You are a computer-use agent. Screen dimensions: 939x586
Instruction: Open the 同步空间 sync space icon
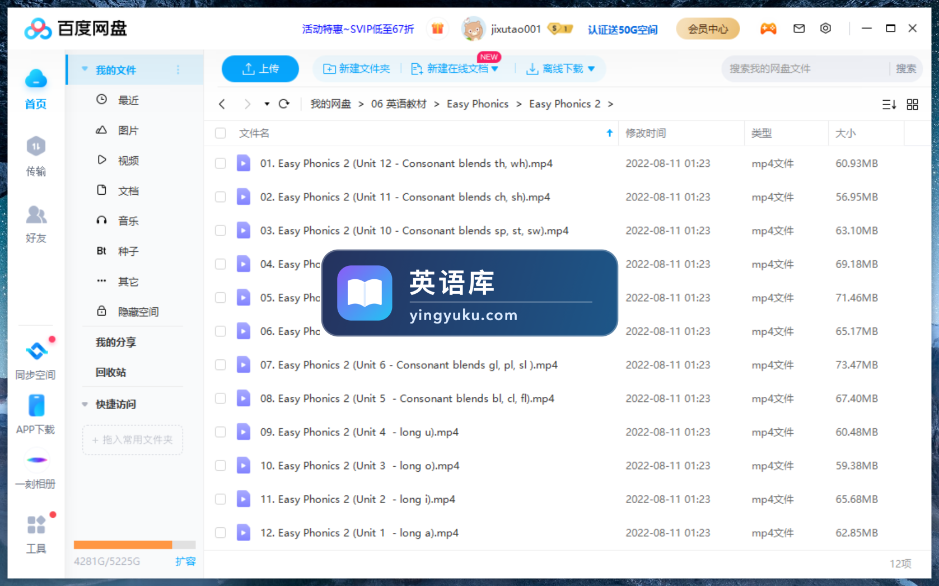pyautogui.click(x=36, y=351)
